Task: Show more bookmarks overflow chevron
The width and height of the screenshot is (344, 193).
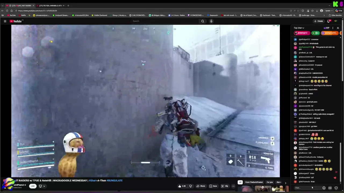Action: pos(324,15)
